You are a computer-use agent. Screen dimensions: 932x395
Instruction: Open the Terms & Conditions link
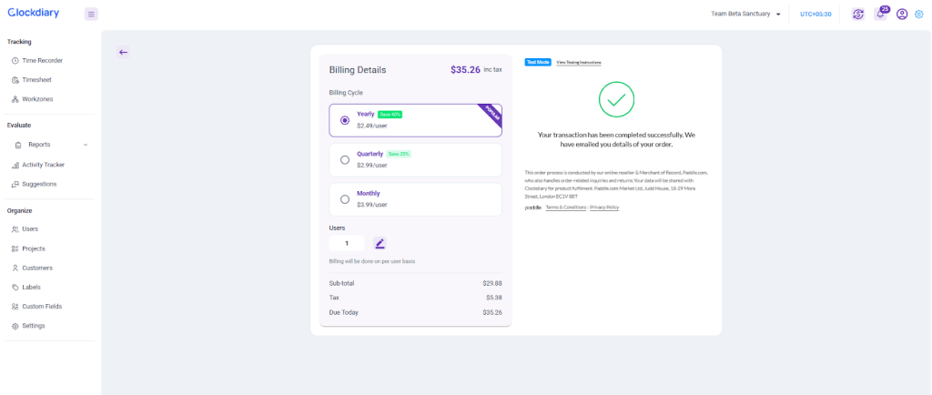pos(565,208)
